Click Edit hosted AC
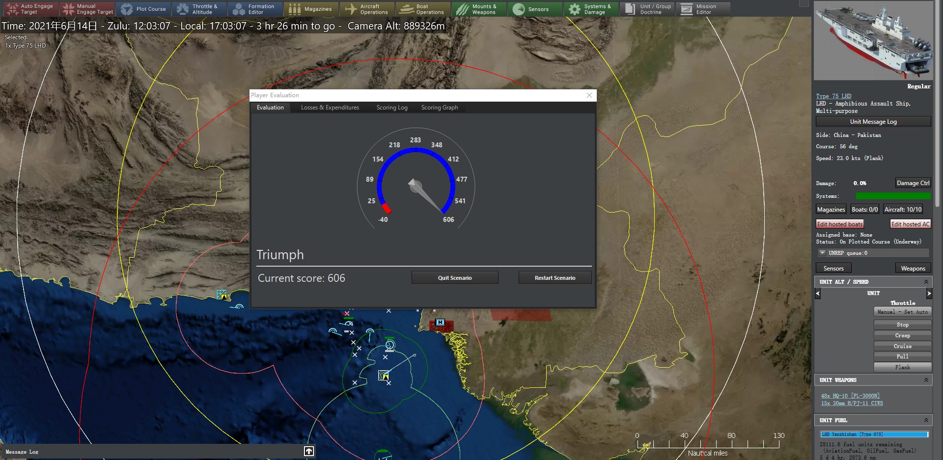 (x=910, y=224)
